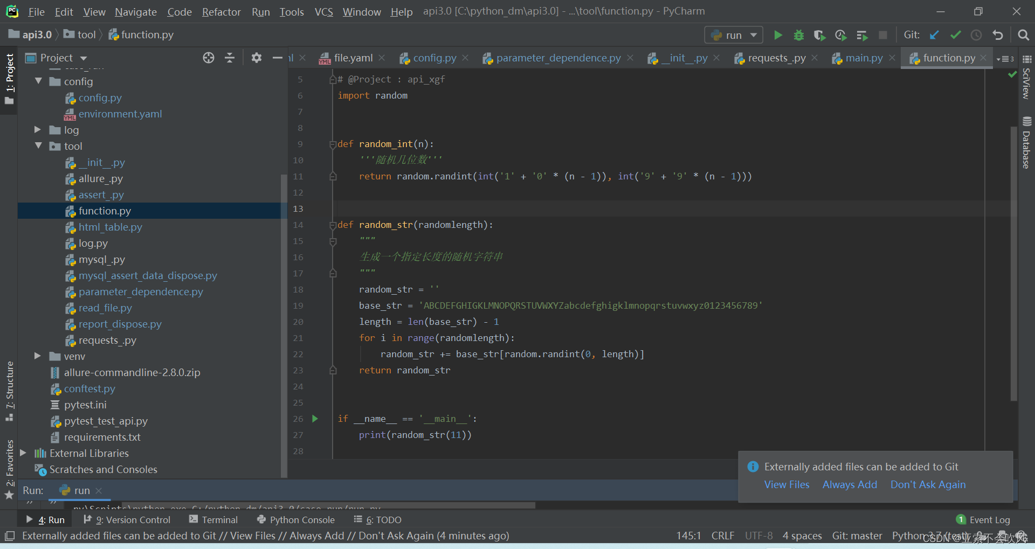Open Search Everywhere magnifier icon
This screenshot has width=1035, height=549.
point(1023,35)
